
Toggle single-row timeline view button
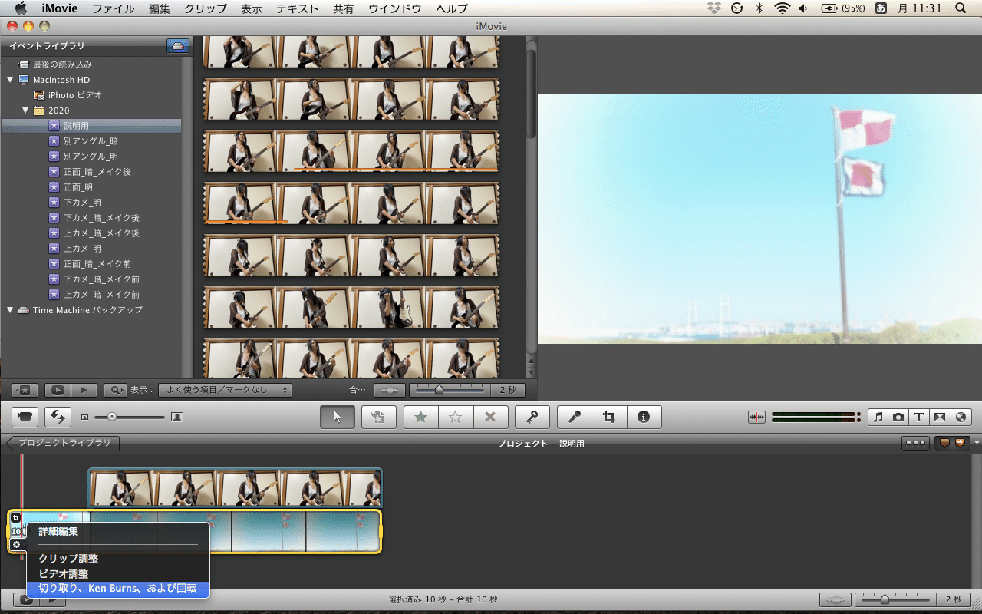pos(914,443)
